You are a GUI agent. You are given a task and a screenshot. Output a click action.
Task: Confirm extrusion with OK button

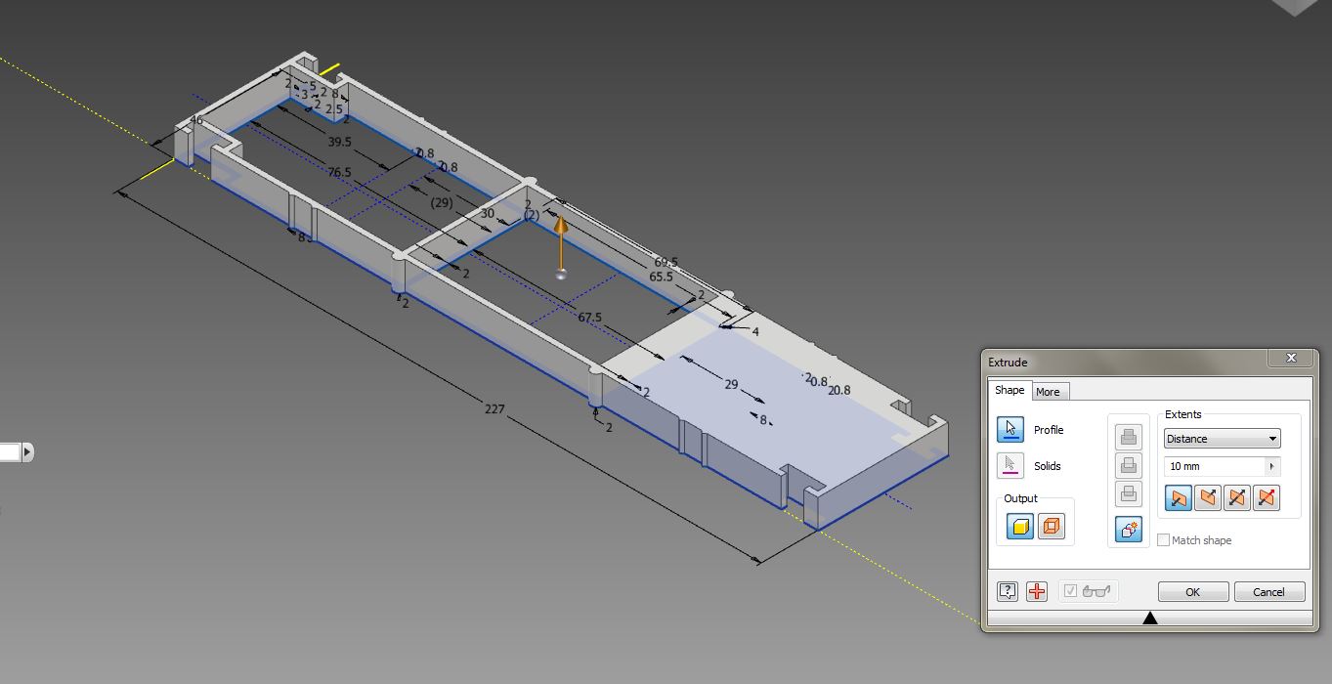pos(1192,591)
